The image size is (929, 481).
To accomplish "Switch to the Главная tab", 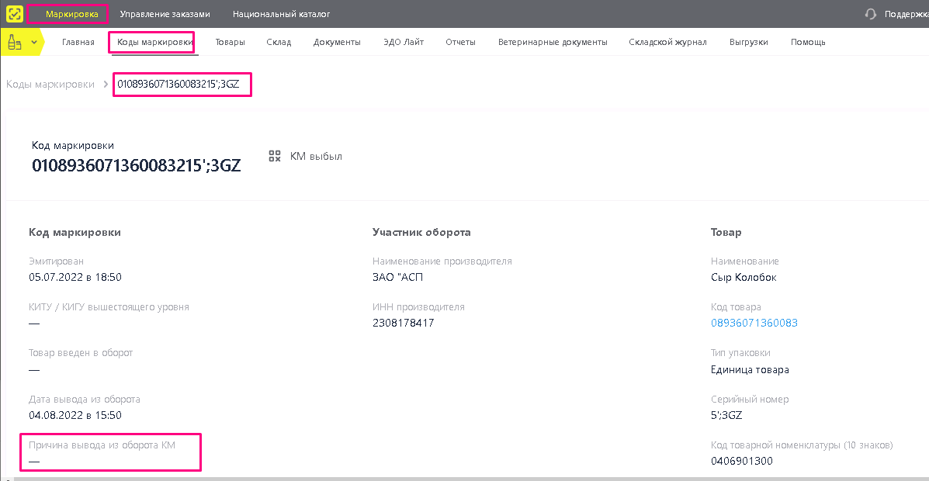I will coord(78,42).
